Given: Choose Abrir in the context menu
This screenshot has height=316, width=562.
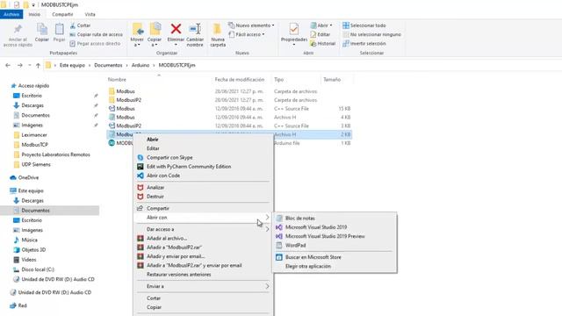Looking at the screenshot, I should 152,140.
